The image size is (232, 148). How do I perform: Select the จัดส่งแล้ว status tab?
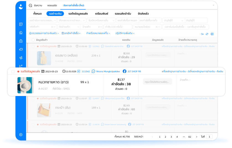coord(143,14)
